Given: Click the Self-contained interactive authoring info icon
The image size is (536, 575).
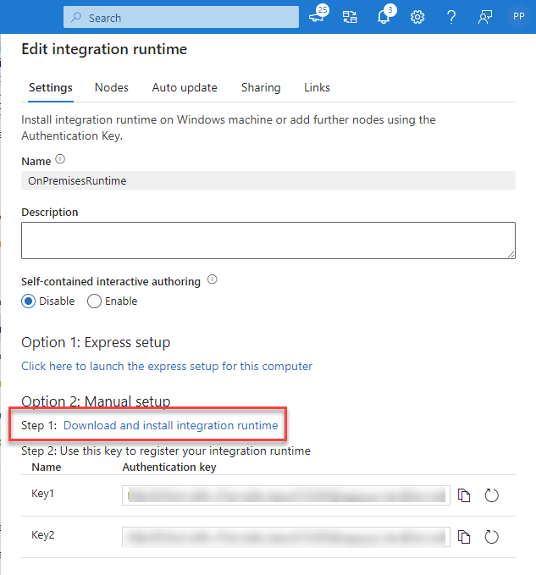Looking at the screenshot, I should click(x=213, y=279).
